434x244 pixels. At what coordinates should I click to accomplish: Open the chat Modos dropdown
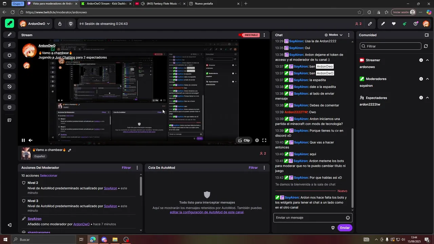(334, 35)
